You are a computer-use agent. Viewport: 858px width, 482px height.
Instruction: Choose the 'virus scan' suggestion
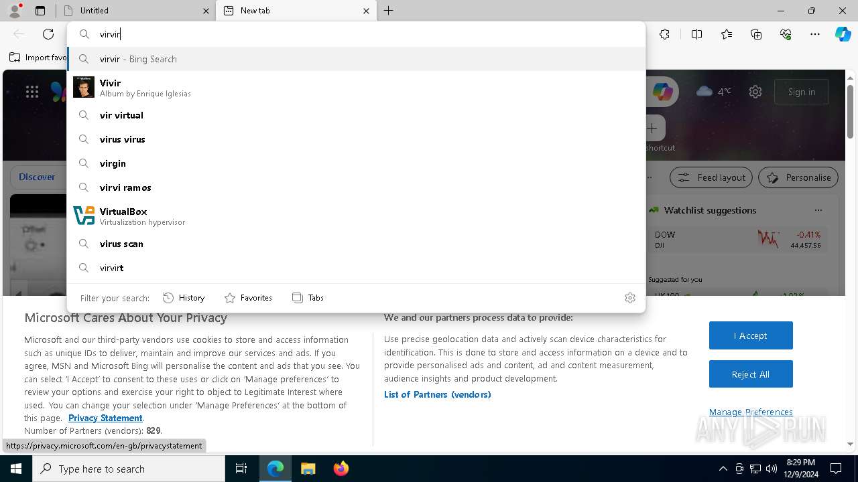(356, 244)
